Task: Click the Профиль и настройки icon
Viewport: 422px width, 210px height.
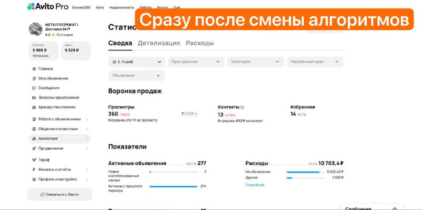Action: pos(34,179)
